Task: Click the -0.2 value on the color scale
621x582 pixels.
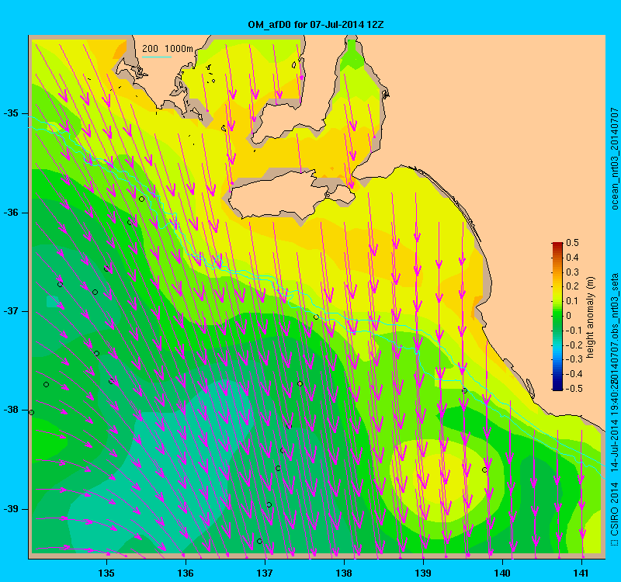Action: point(574,345)
